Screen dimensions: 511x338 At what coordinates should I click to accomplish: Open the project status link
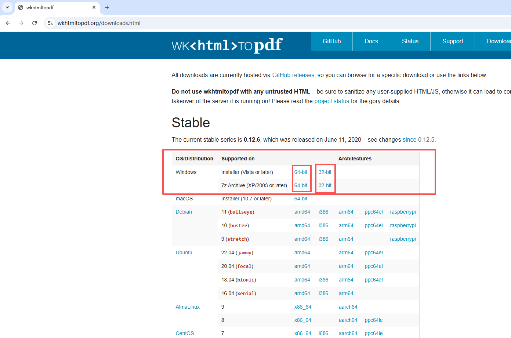[x=332, y=101]
